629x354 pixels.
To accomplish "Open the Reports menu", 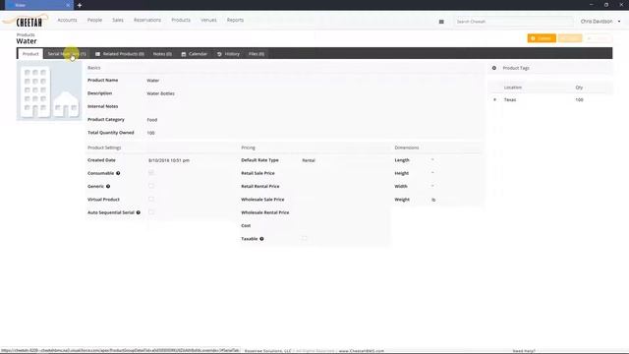I will click(235, 20).
